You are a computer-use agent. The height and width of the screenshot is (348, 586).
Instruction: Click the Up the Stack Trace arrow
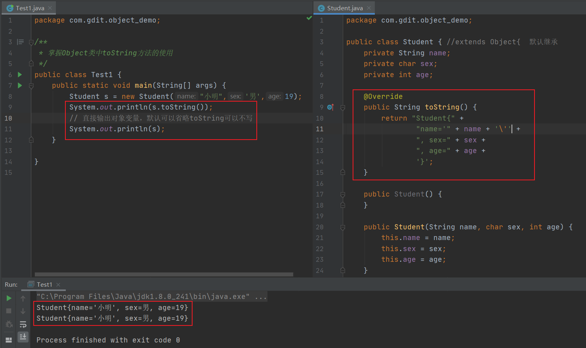(x=23, y=299)
